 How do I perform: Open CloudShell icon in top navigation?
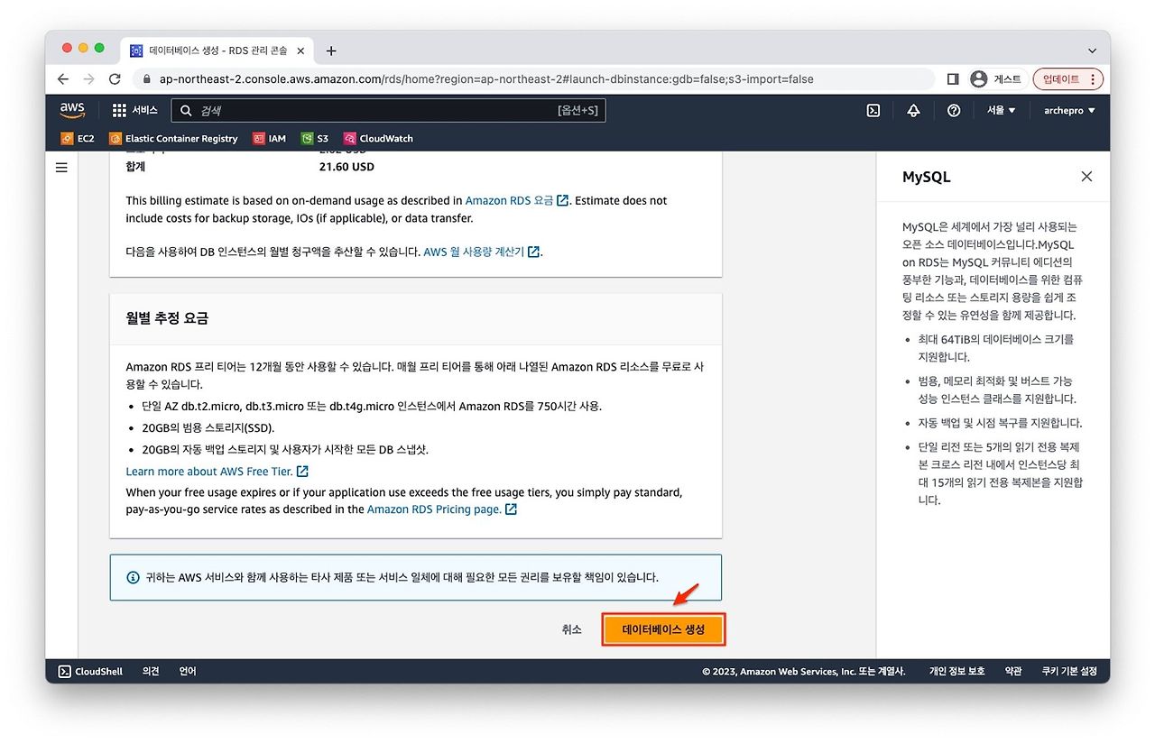[873, 110]
